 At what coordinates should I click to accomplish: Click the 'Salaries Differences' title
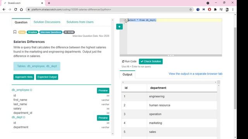[x=29, y=42]
